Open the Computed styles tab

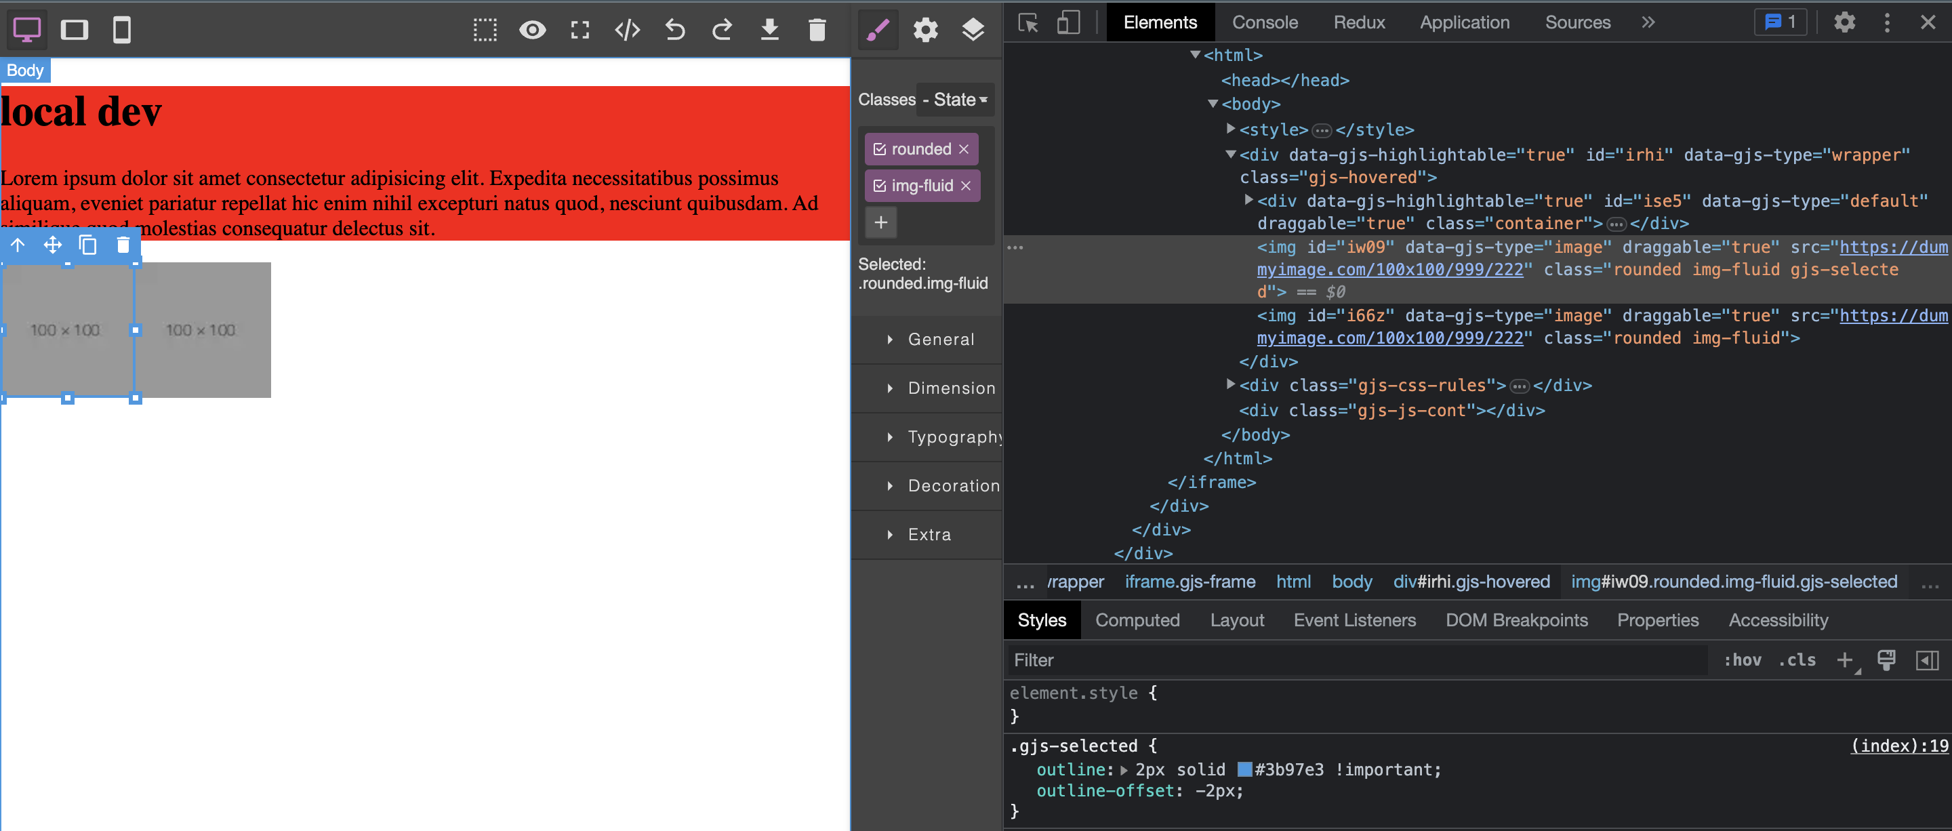pos(1137,620)
